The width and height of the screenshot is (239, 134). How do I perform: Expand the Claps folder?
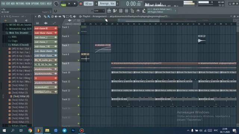point(13,41)
